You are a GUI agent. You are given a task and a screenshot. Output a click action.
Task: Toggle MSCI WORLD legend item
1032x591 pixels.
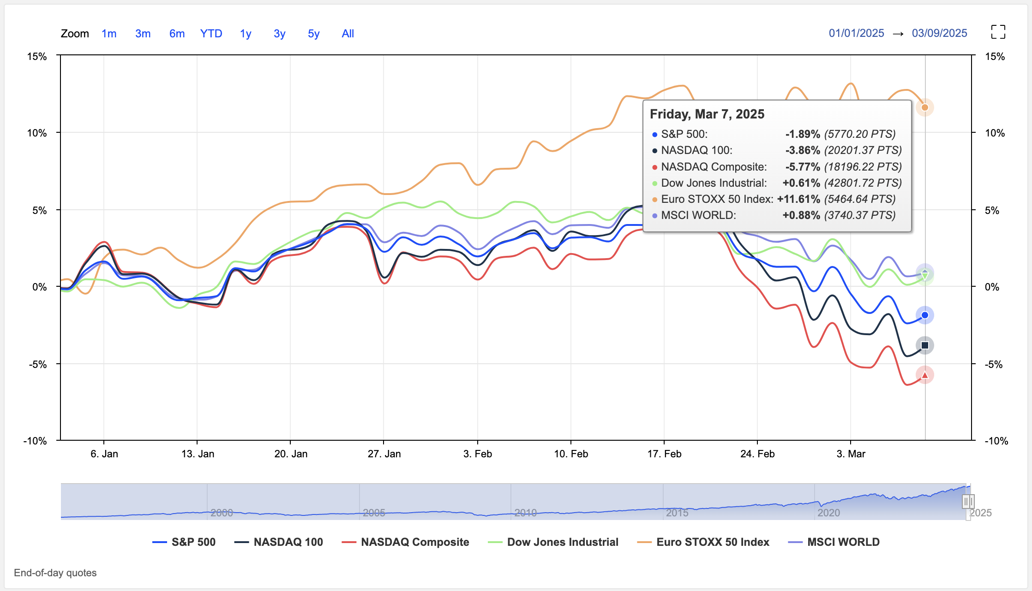click(x=843, y=542)
